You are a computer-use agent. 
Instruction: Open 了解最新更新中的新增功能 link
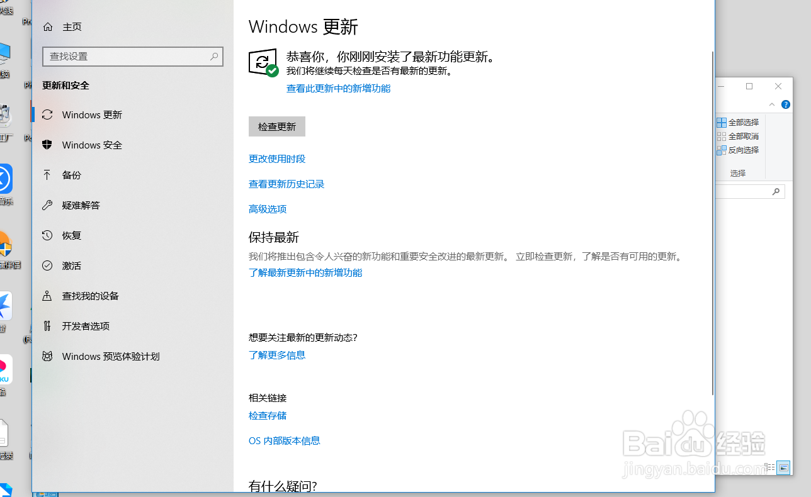[305, 273]
